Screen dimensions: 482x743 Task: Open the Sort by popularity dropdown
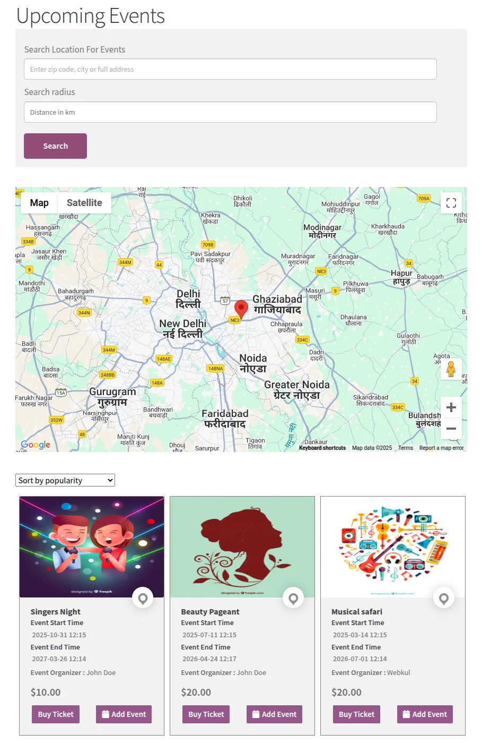pyautogui.click(x=65, y=480)
